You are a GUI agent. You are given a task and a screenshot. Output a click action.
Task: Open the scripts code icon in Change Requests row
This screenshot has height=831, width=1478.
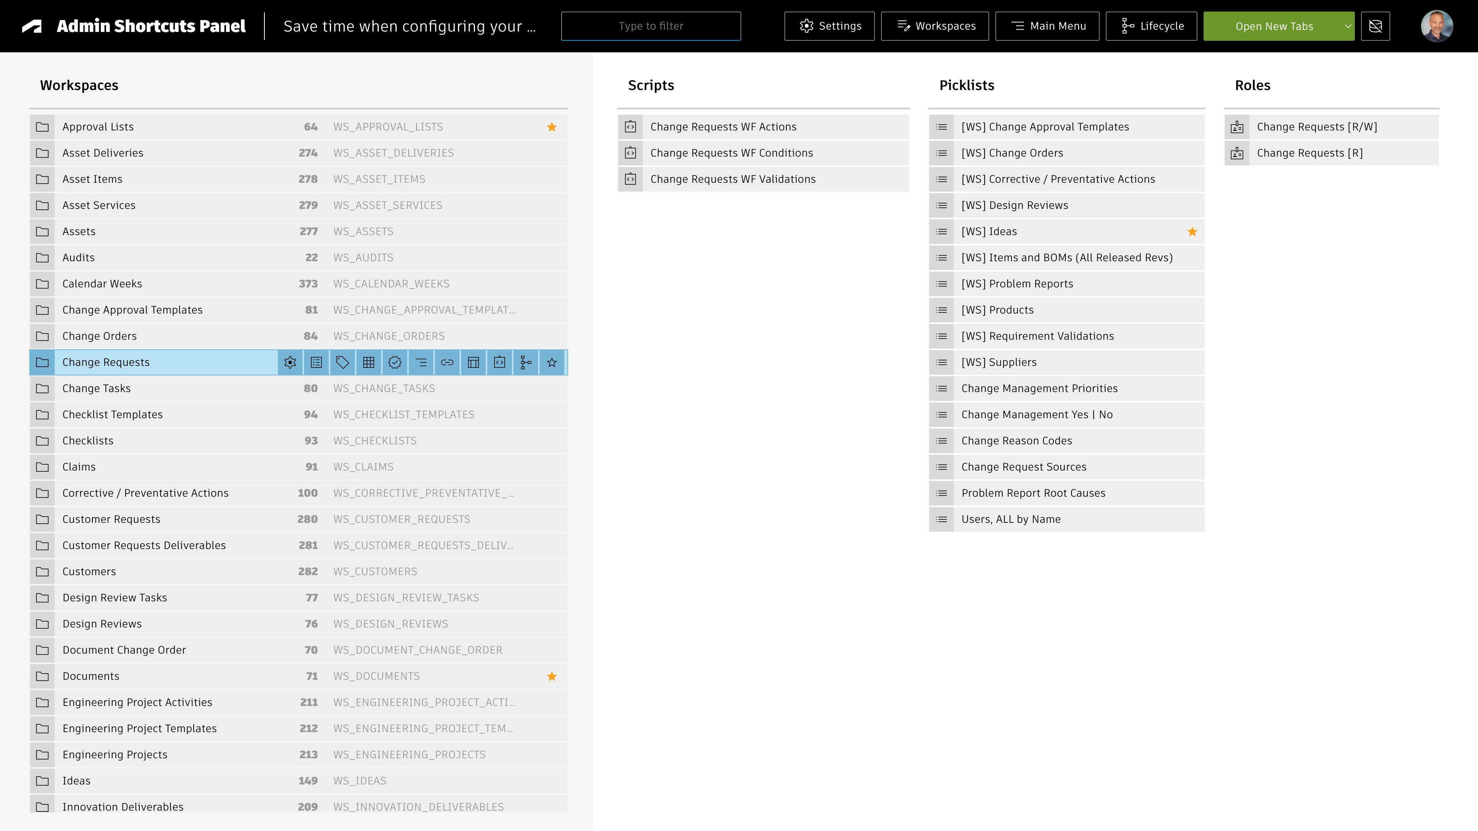pyautogui.click(x=500, y=362)
